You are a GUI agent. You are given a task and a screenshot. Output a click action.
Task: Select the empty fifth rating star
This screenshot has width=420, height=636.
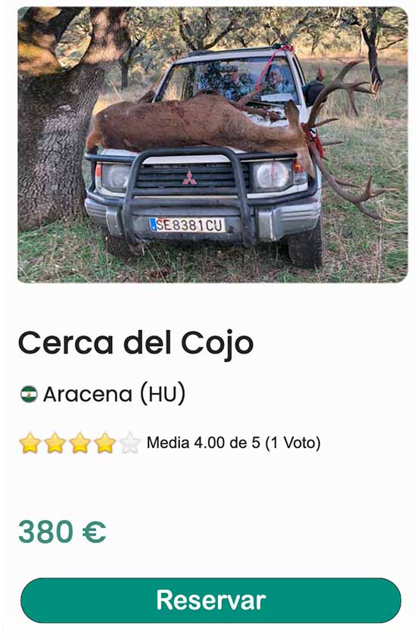point(129,442)
